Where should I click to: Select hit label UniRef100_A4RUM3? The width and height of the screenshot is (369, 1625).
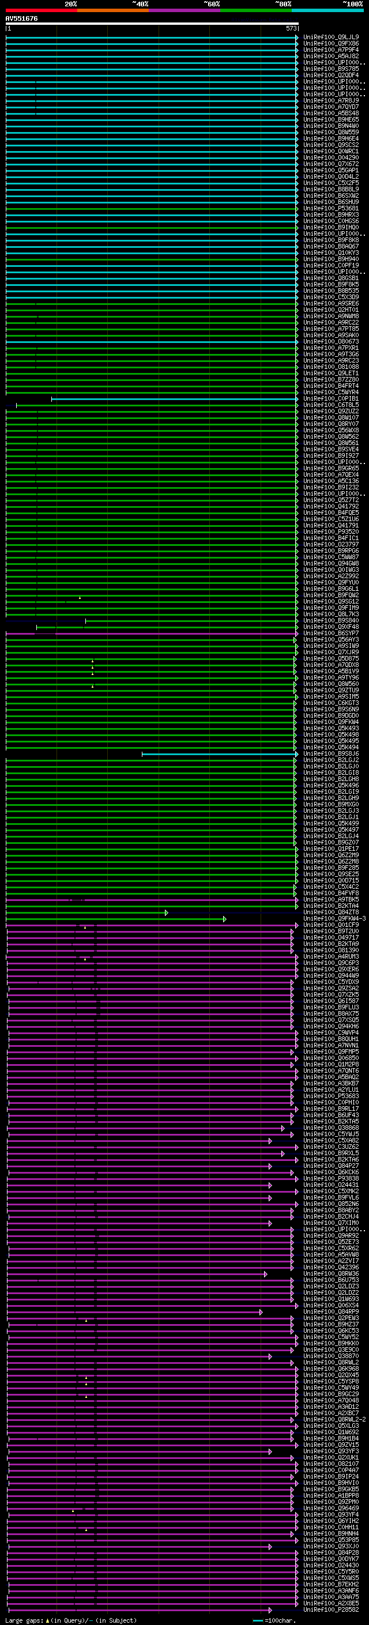(x=331, y=957)
